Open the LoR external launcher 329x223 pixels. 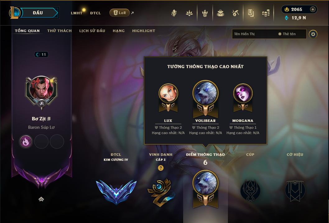(x=119, y=13)
